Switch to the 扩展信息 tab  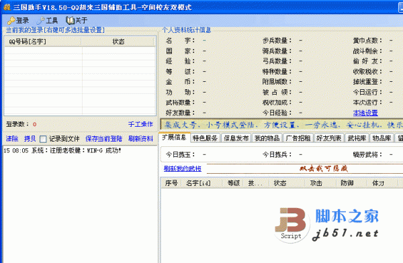tap(174, 138)
